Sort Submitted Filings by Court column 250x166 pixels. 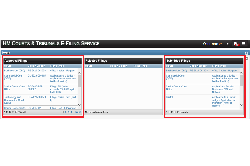[170, 66]
